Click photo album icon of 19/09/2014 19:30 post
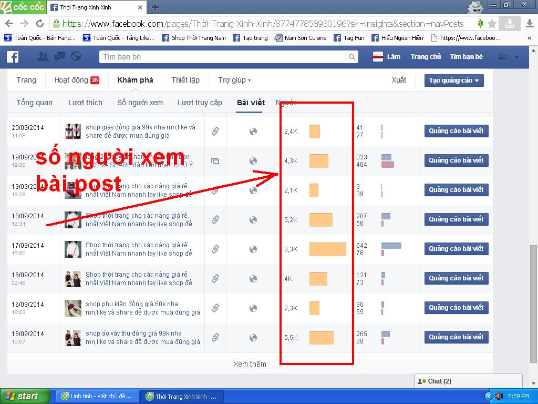The width and height of the screenshot is (538, 404). point(215,161)
